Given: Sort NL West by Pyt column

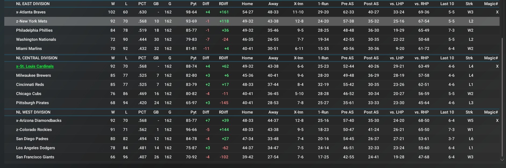Looking at the screenshot, I should 193,112.
